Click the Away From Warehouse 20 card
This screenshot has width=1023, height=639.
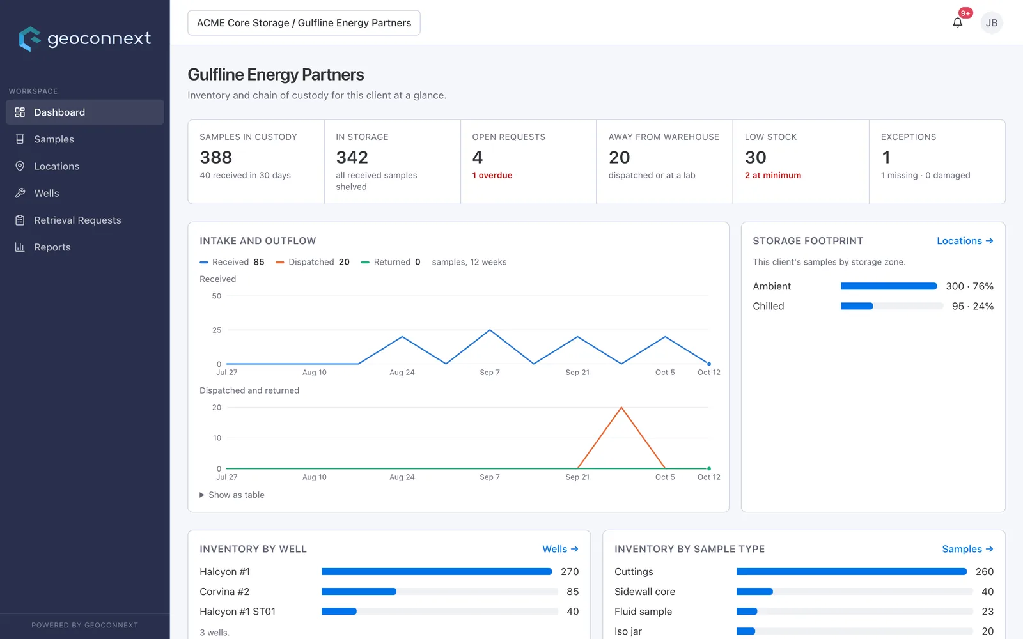pos(664,162)
